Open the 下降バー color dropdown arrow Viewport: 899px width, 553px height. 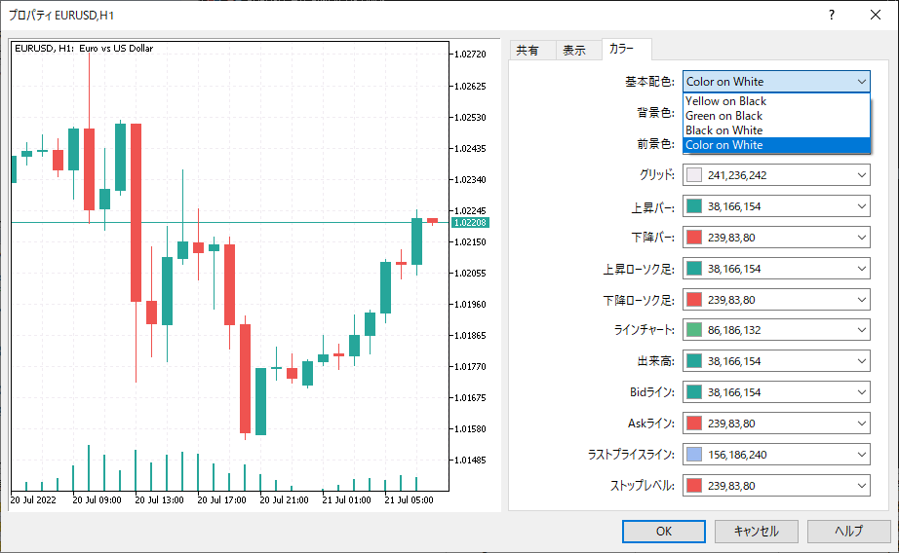(x=861, y=238)
